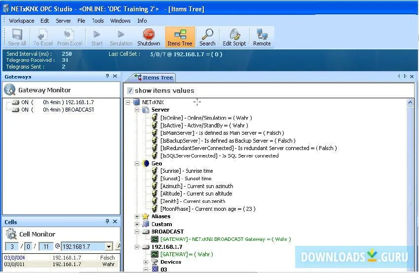Viewport: 419px width, 273px height.
Task: Click the [IsOnline] item icon
Action: point(155,117)
